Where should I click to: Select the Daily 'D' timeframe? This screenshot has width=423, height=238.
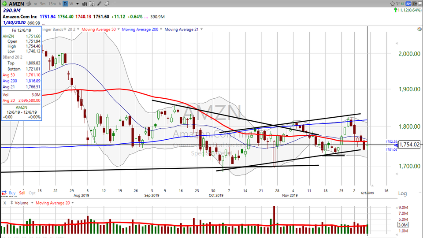[x=65, y=4]
